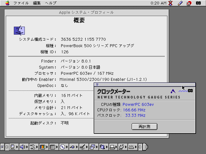
Task: Click the File Sharing windows icon
Action: tap(92, 147)
